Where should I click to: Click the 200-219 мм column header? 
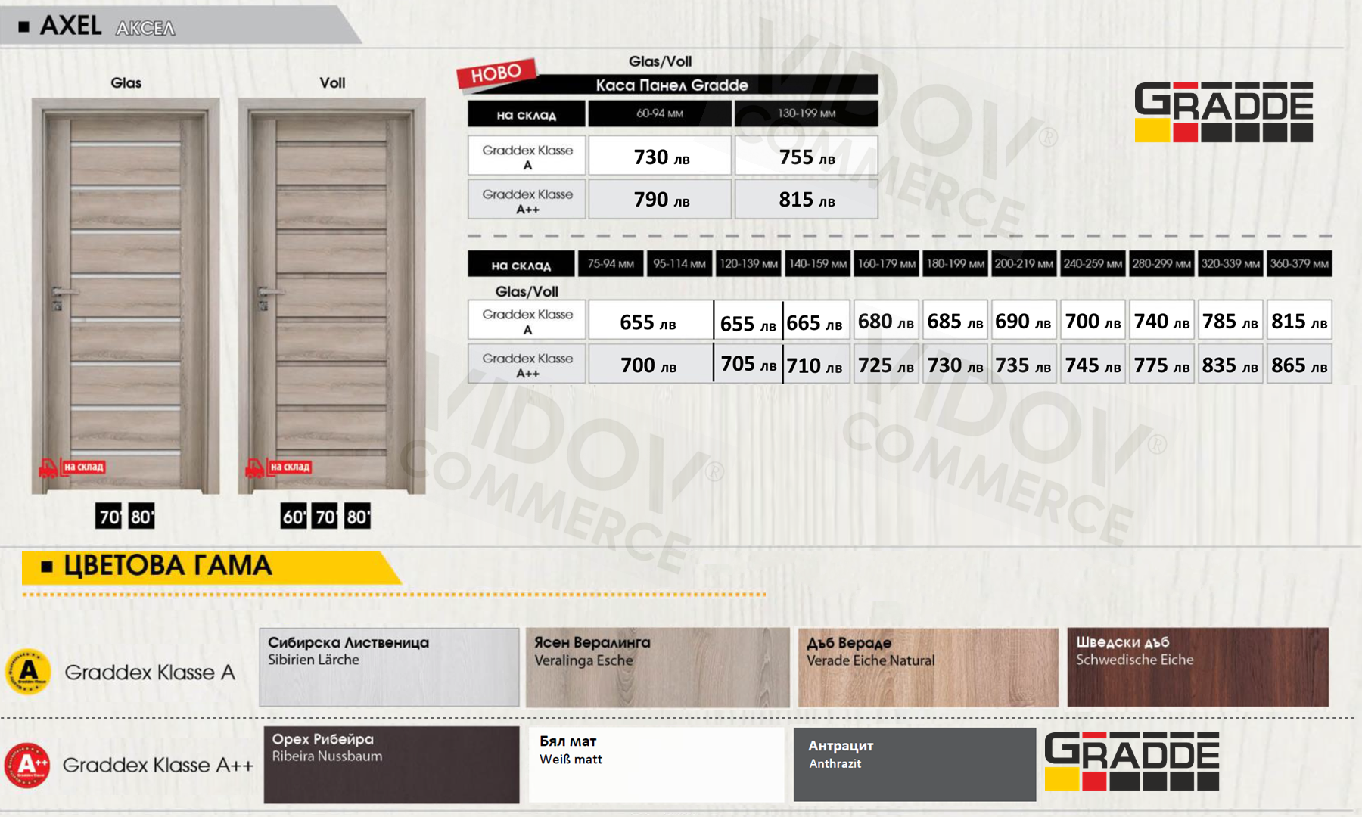(x=1024, y=264)
